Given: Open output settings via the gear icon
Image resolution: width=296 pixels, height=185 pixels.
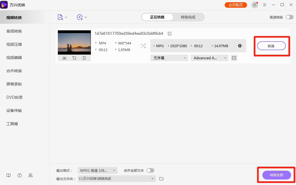Looking at the screenshot, I should coord(240,46).
